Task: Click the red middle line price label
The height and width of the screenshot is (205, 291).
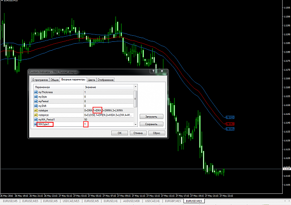Action: (230, 124)
